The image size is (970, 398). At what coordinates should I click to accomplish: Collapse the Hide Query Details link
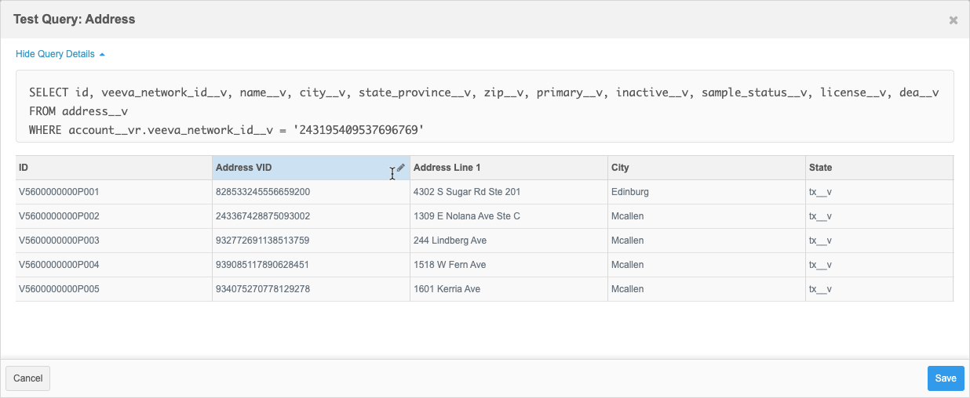[60, 54]
